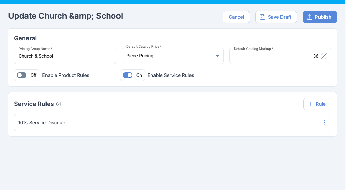Click the Save Draft button text
This screenshot has width=346, height=190.
coord(279,17)
